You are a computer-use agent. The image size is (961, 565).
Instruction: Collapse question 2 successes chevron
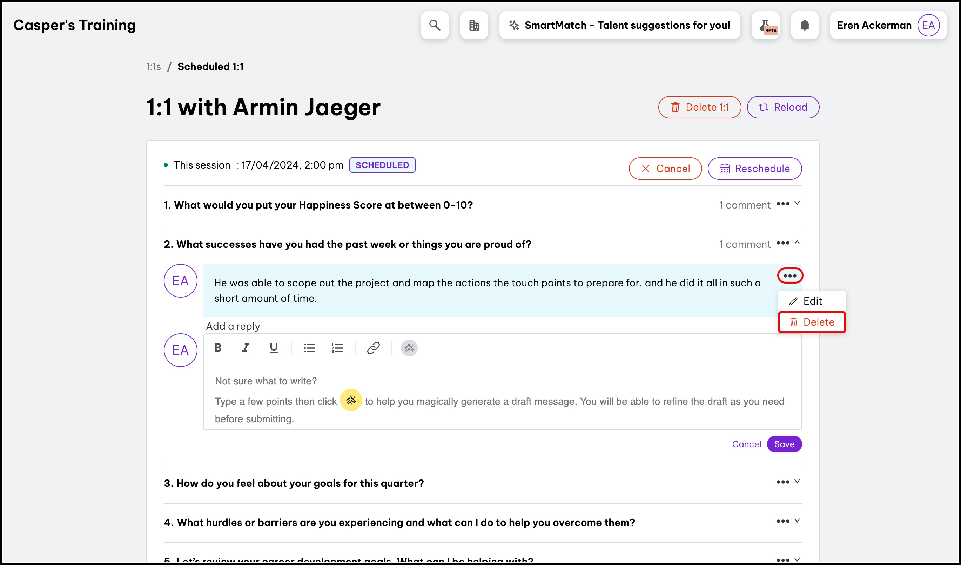(x=797, y=243)
